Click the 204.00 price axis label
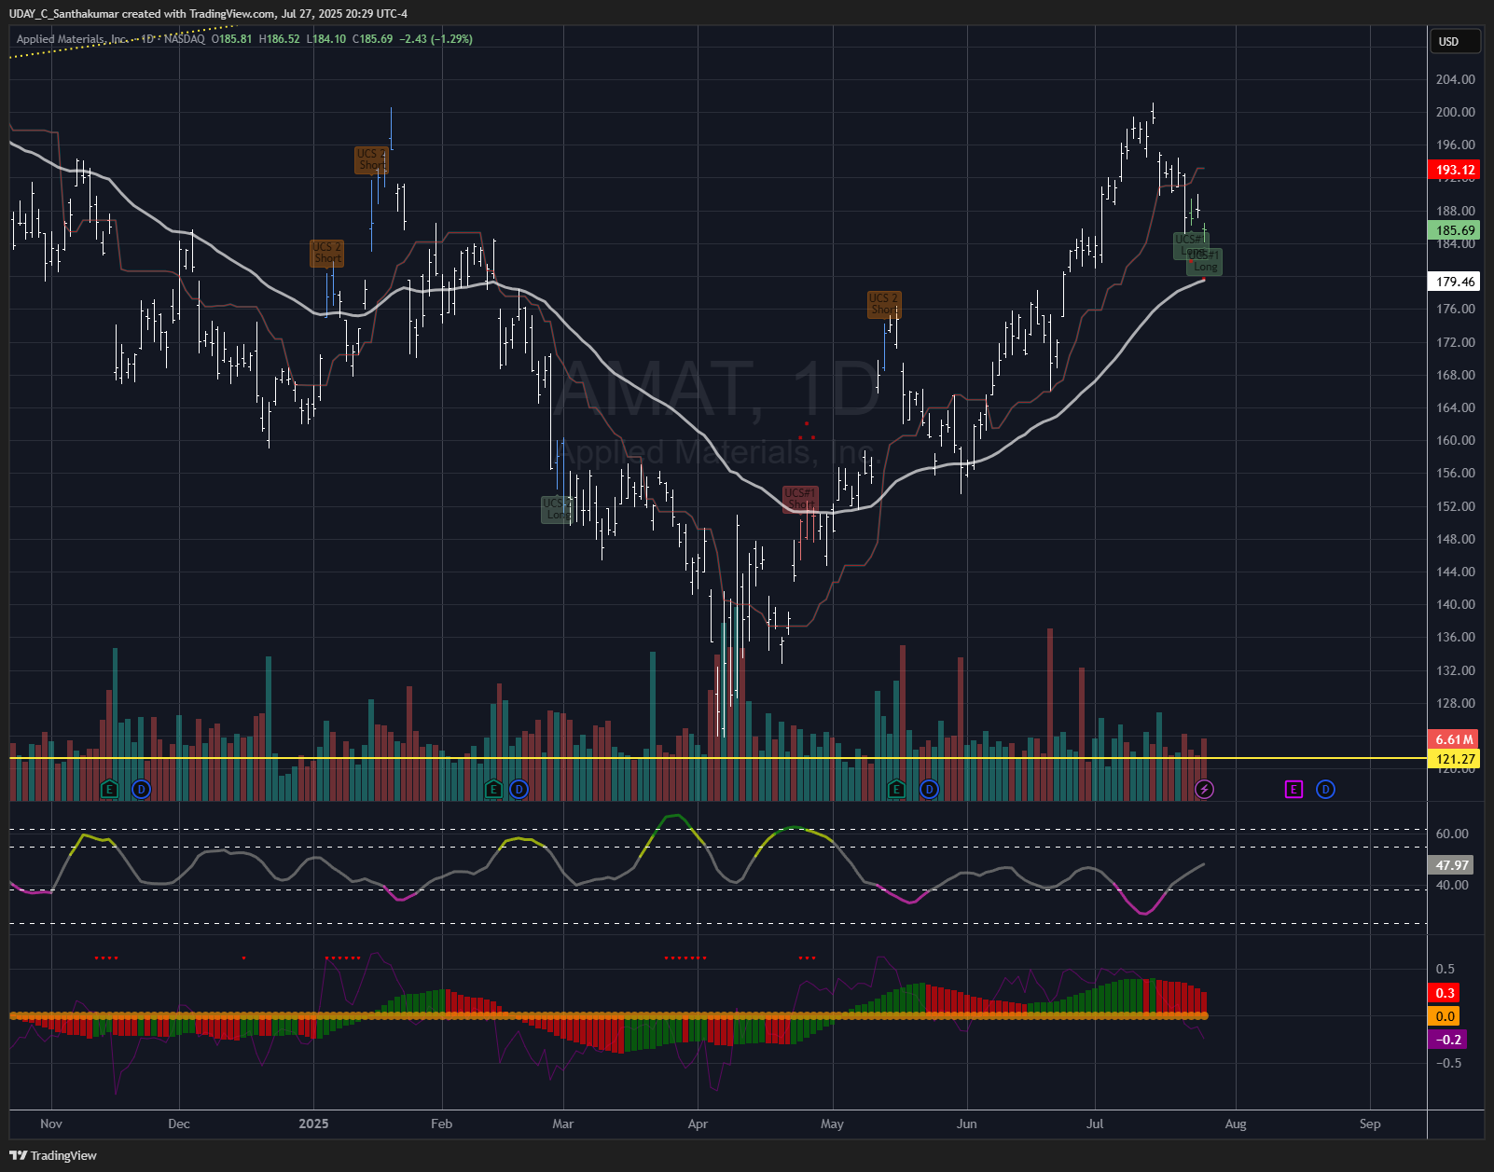This screenshot has width=1494, height=1172. coord(1456,79)
